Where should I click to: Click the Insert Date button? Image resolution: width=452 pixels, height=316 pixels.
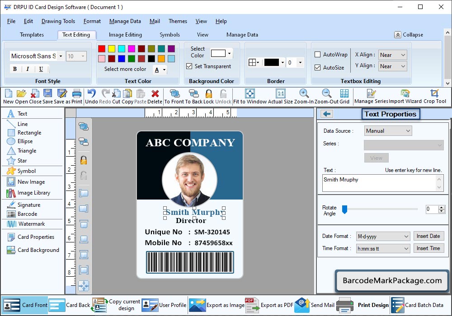pos(428,236)
